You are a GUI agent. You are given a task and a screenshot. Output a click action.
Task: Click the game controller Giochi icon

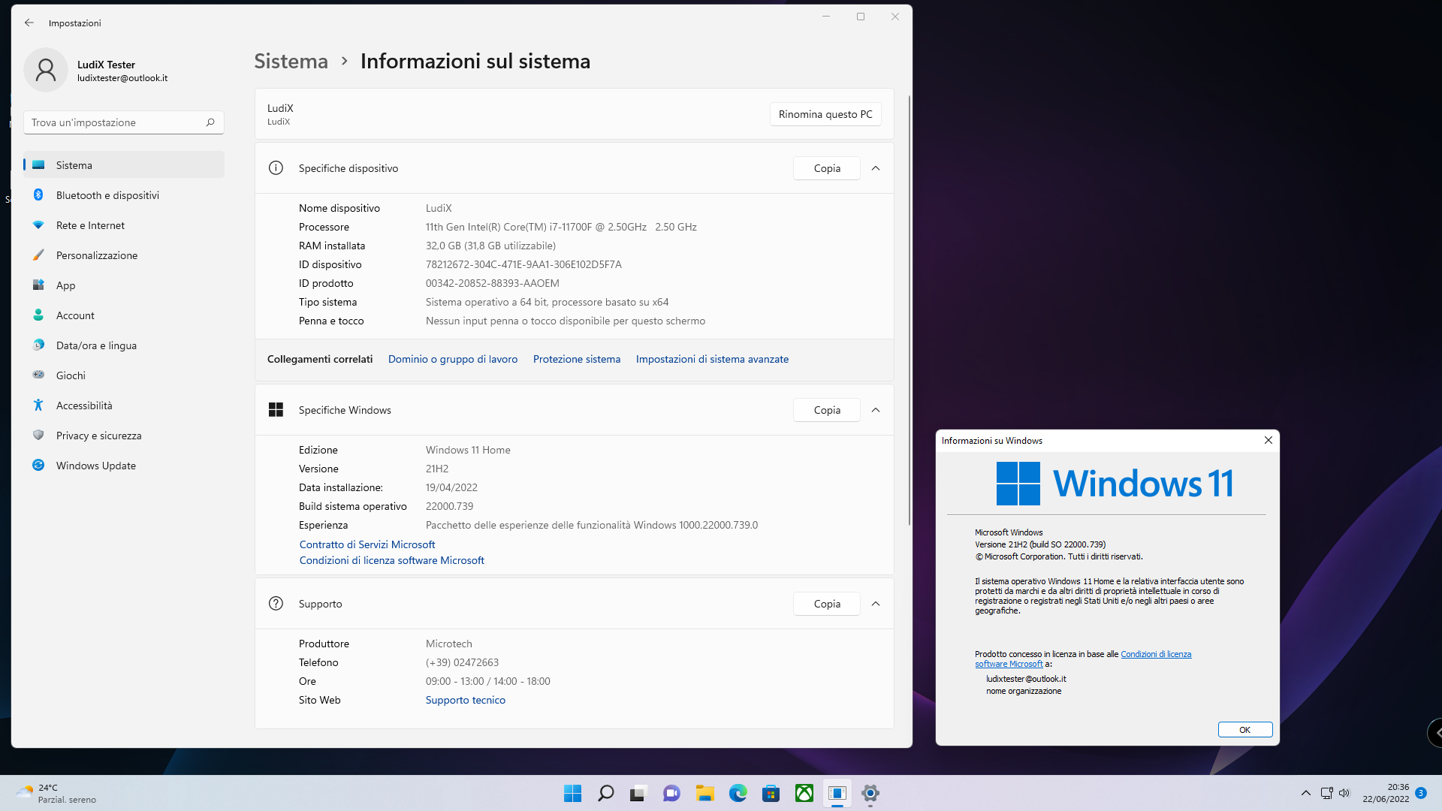(x=38, y=375)
